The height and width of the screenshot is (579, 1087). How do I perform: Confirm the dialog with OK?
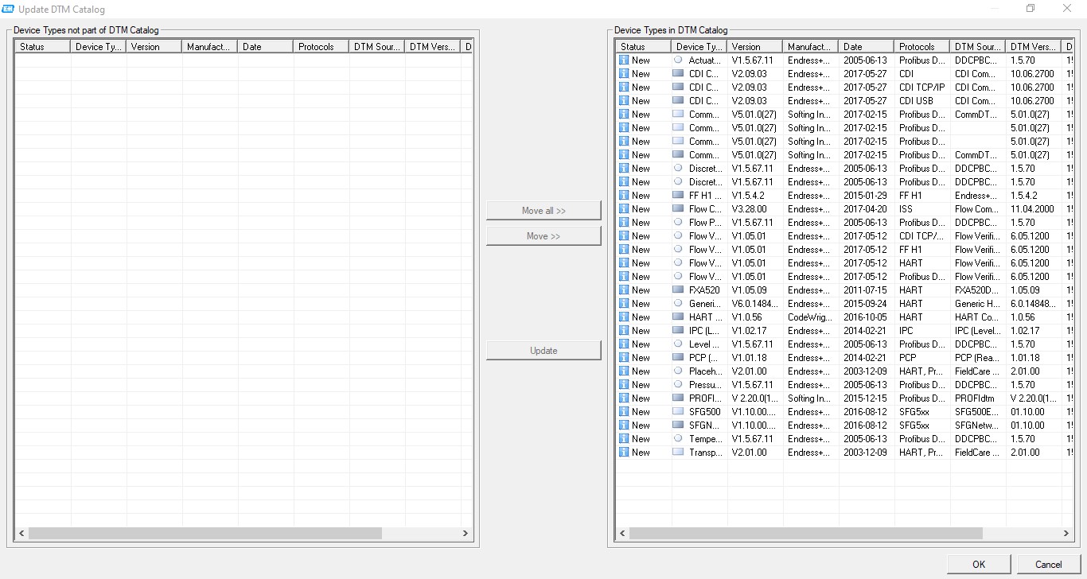(979, 564)
